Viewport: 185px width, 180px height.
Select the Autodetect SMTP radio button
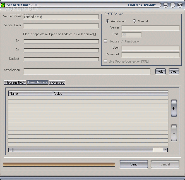pyautogui.click(x=107, y=21)
